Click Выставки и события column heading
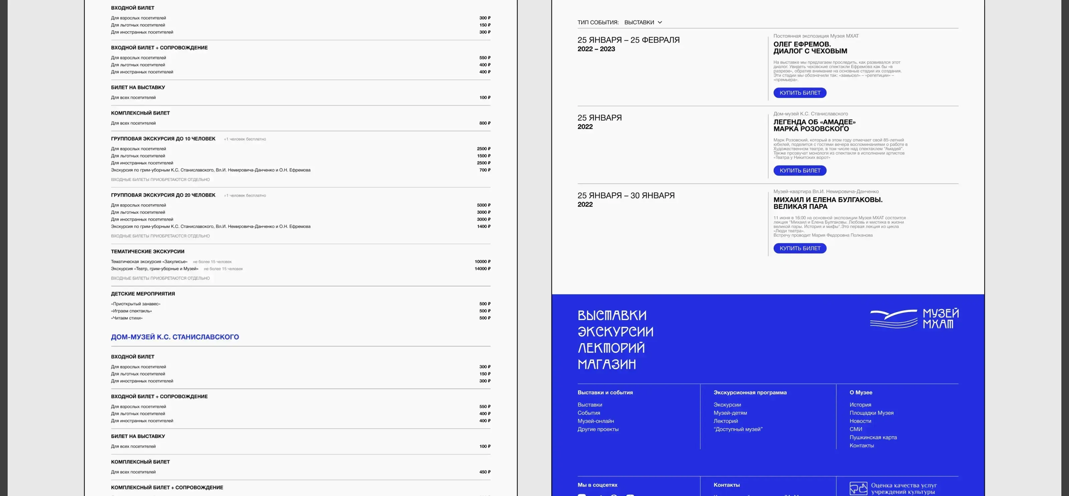 (605, 392)
